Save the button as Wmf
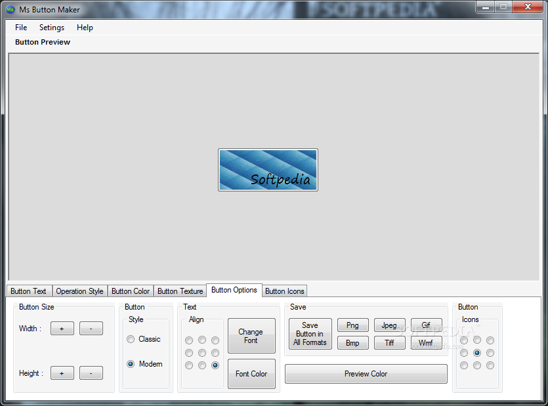The height and width of the screenshot is (406, 548). (427, 343)
